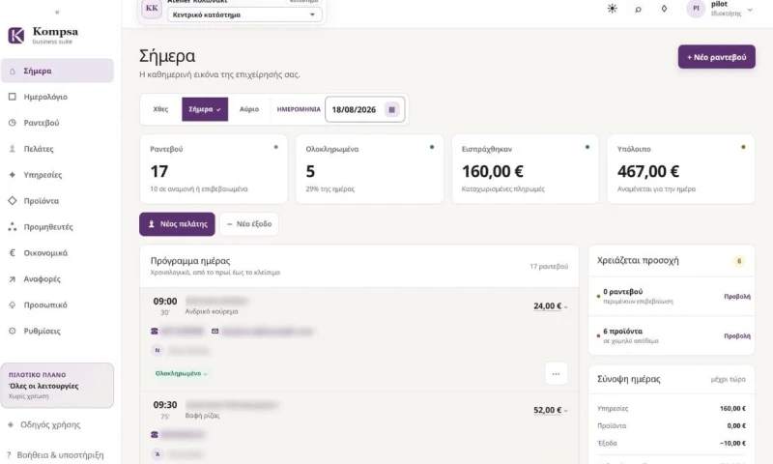Toggle the light/dark theme sun icon

tap(613, 9)
